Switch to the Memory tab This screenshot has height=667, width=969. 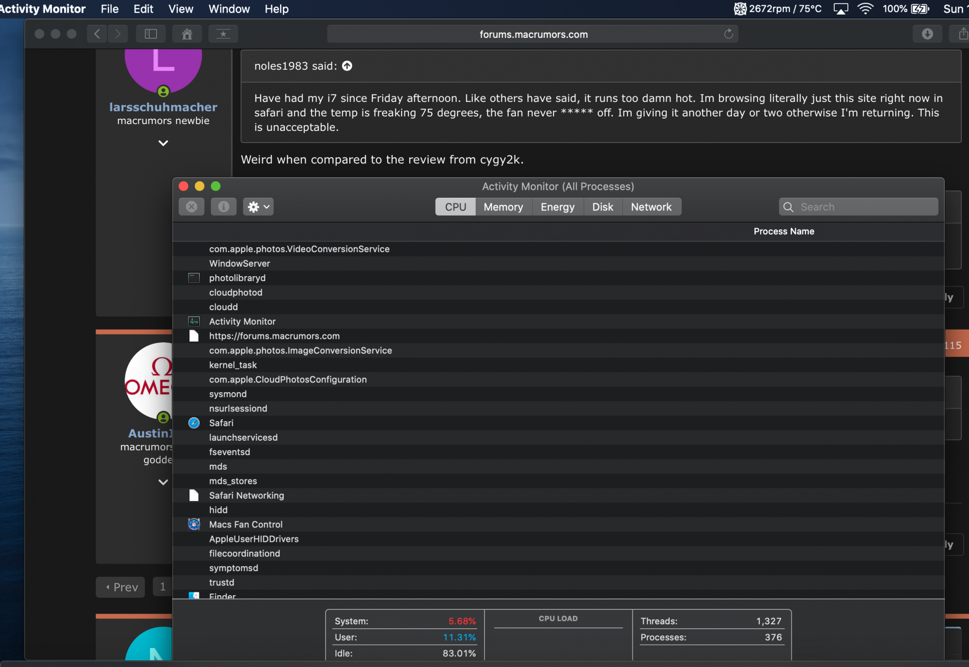503,207
